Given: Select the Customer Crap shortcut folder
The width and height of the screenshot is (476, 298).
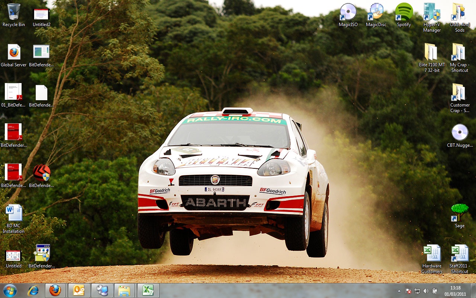Looking at the screenshot, I should point(460,98).
